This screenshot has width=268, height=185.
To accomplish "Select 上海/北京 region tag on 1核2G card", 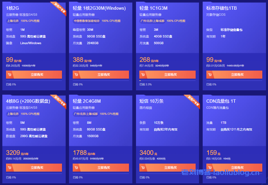I will tap(13, 21).
